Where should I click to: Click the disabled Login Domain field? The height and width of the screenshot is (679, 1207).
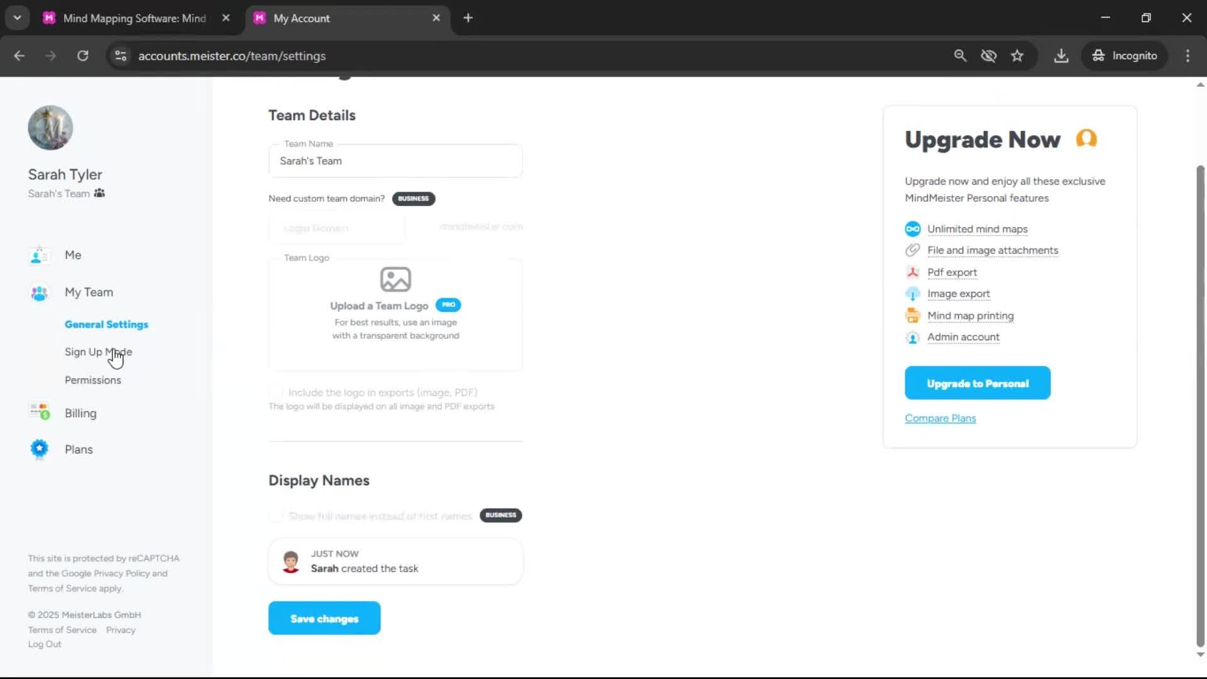click(337, 228)
